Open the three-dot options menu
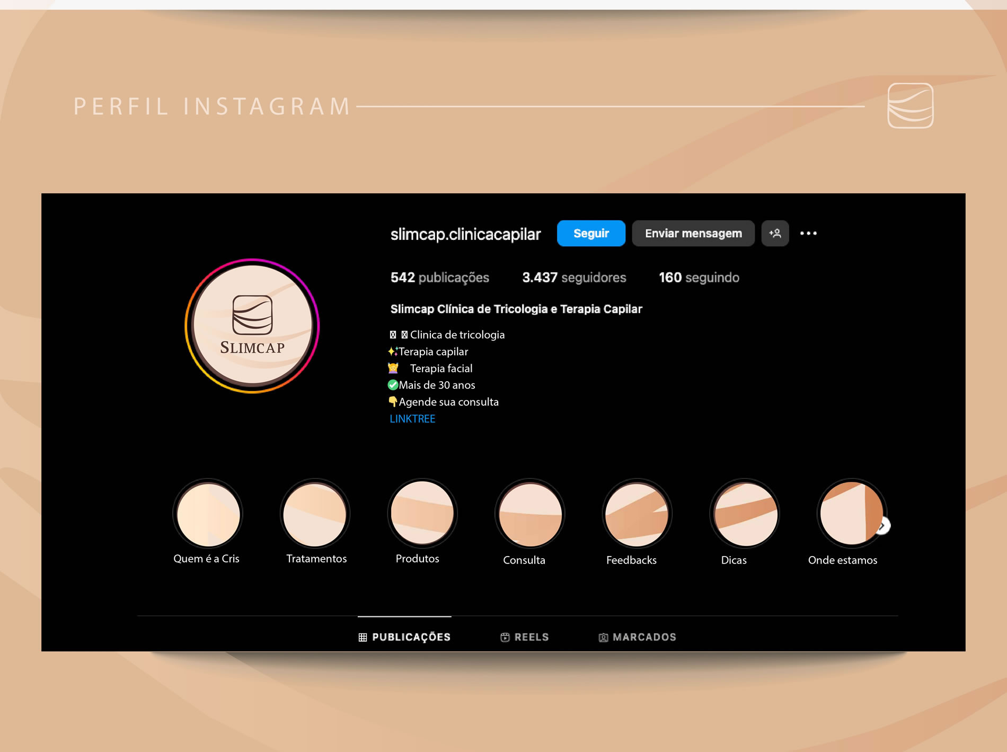Viewport: 1007px width, 752px height. point(808,234)
